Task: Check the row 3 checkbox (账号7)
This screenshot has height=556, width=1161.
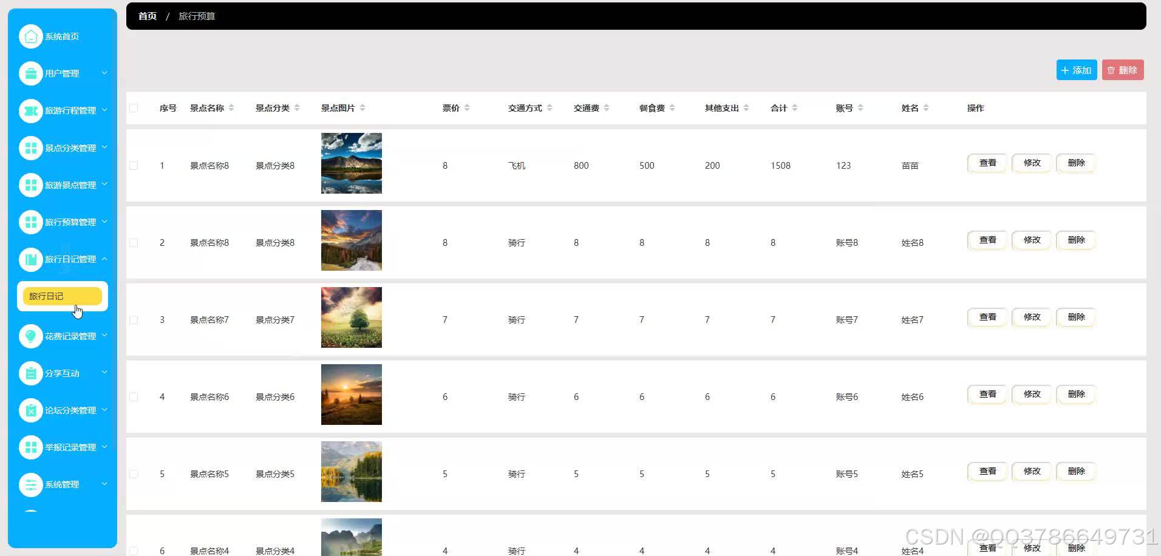Action: pos(134,320)
